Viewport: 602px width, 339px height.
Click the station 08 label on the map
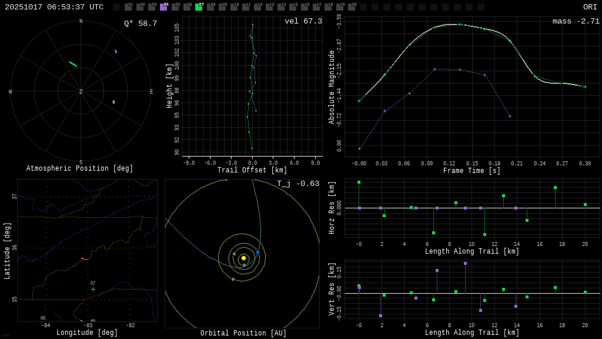[x=43, y=318]
